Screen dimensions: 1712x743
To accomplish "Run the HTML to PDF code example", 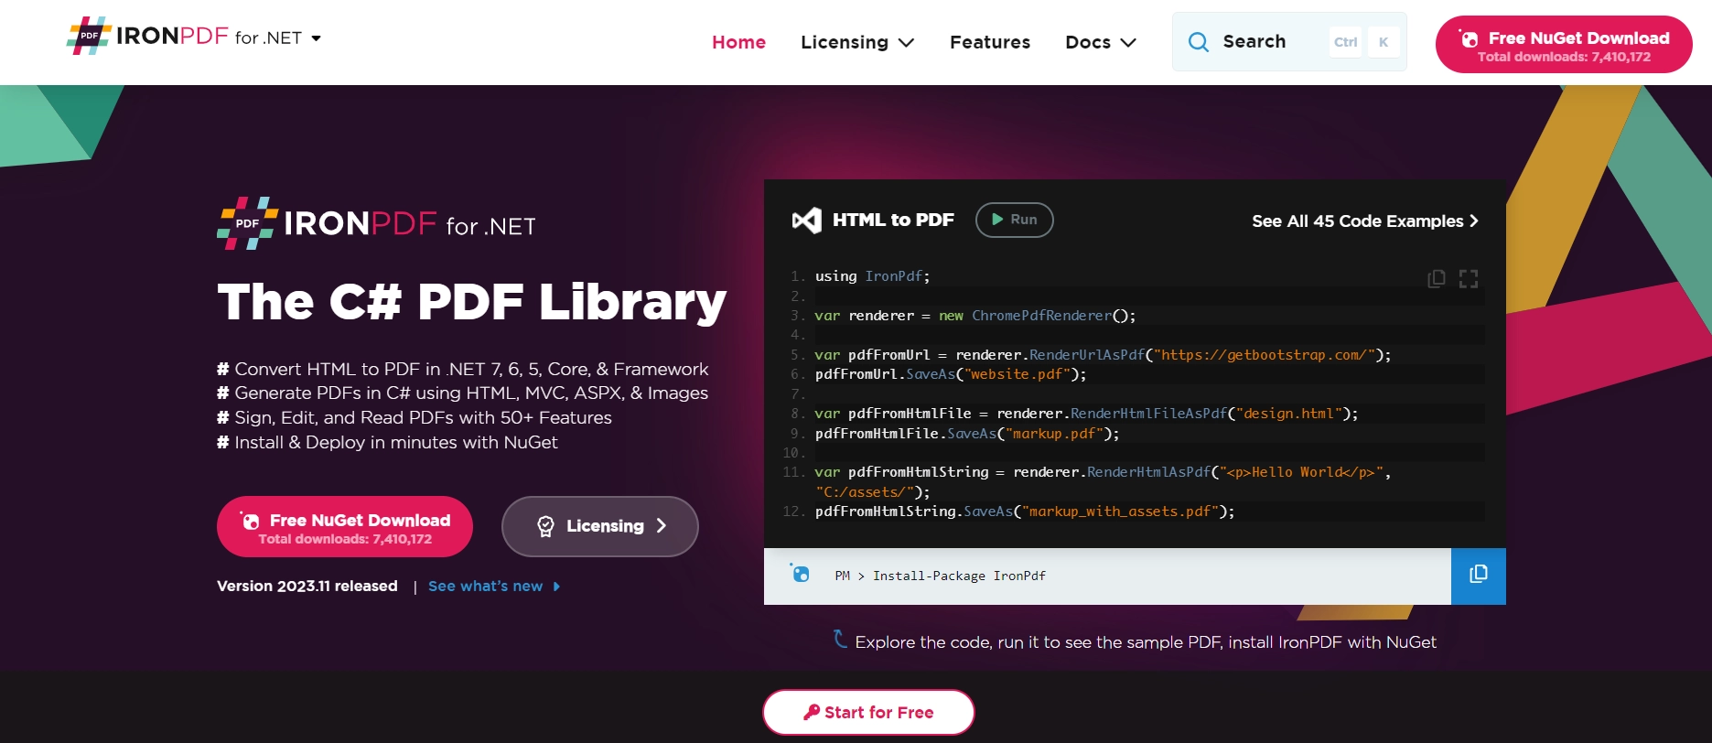I will click(x=1014, y=220).
